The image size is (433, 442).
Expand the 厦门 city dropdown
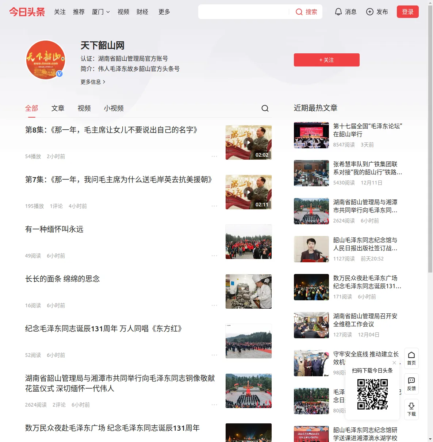(101, 12)
